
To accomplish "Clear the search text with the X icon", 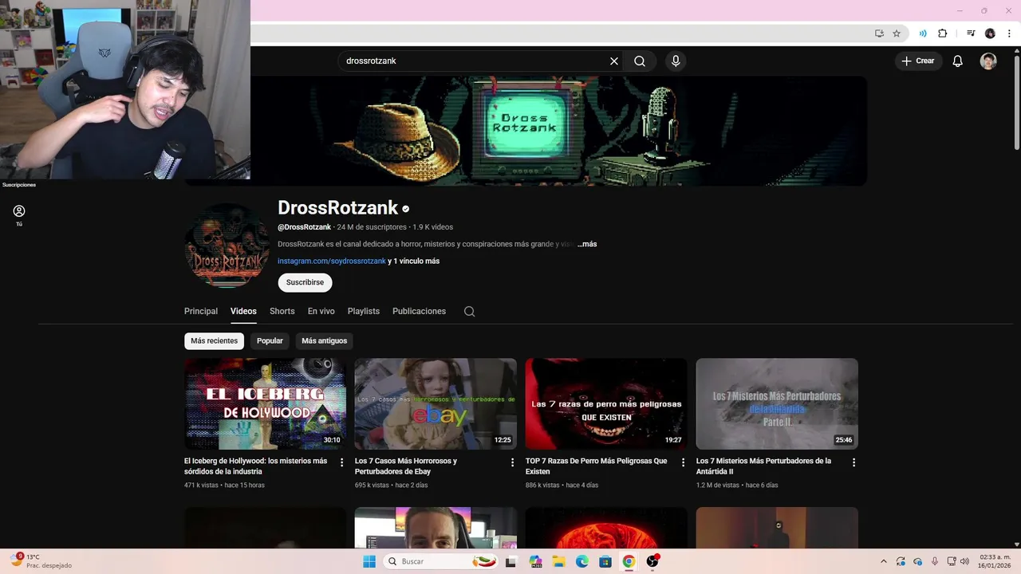I will pos(614,61).
